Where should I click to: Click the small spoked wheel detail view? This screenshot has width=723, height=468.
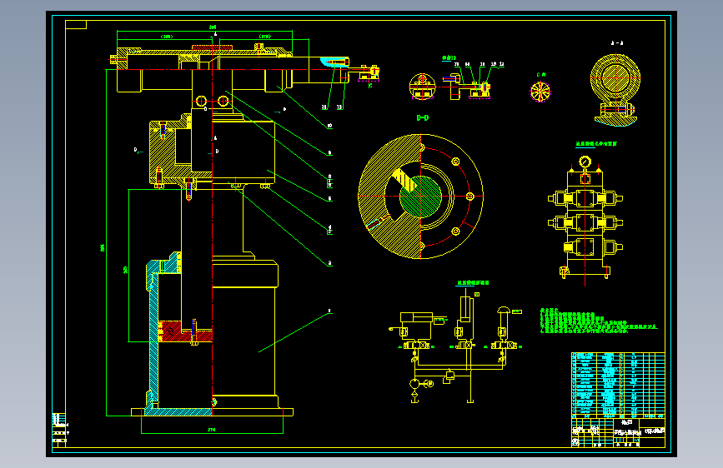tap(540, 92)
